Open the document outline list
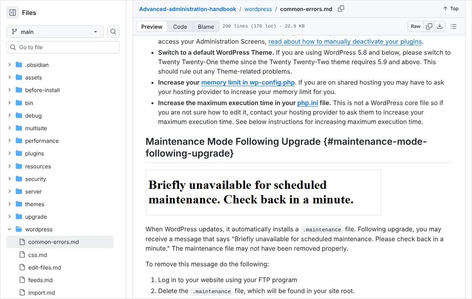This screenshot has width=472, height=299. [x=454, y=26]
